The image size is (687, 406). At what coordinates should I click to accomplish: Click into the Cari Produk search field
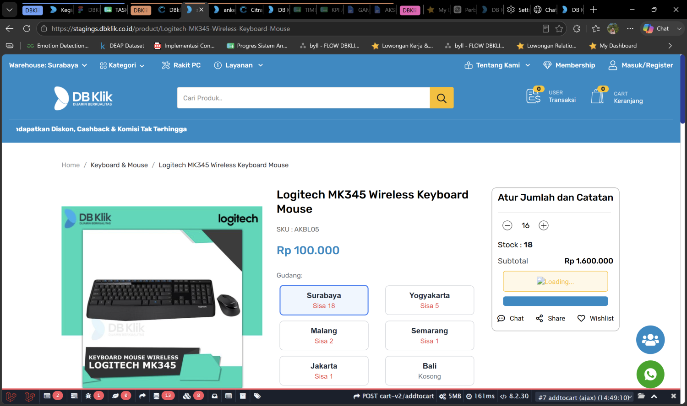[x=304, y=98]
